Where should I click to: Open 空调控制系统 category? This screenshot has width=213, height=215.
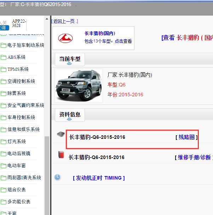point(21,81)
